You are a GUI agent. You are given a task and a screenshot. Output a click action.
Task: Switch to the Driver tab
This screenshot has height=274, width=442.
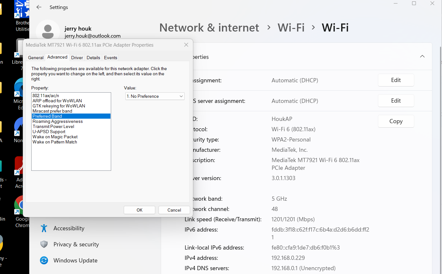tap(77, 58)
